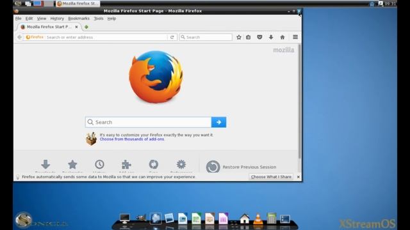This screenshot has width=410, height=230.
Task: Open Sync shortcut on start page
Action: (154, 165)
